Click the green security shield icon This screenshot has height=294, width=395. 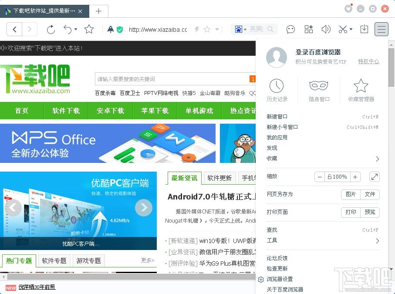[x=120, y=30]
